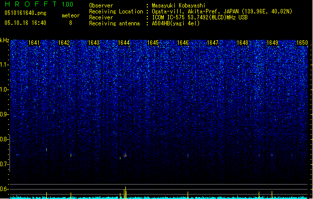313x199 pixels.
Task: Click the 'Receiving Location' field label
Action: click(x=116, y=11)
